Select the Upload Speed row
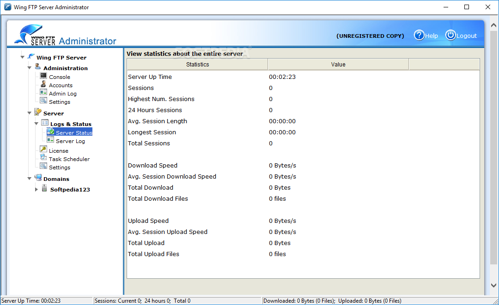 [x=303, y=221]
